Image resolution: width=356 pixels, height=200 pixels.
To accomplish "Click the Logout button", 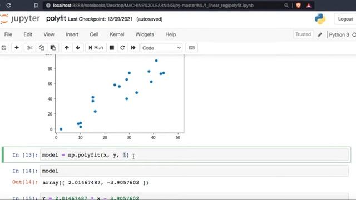I will click(x=345, y=19).
